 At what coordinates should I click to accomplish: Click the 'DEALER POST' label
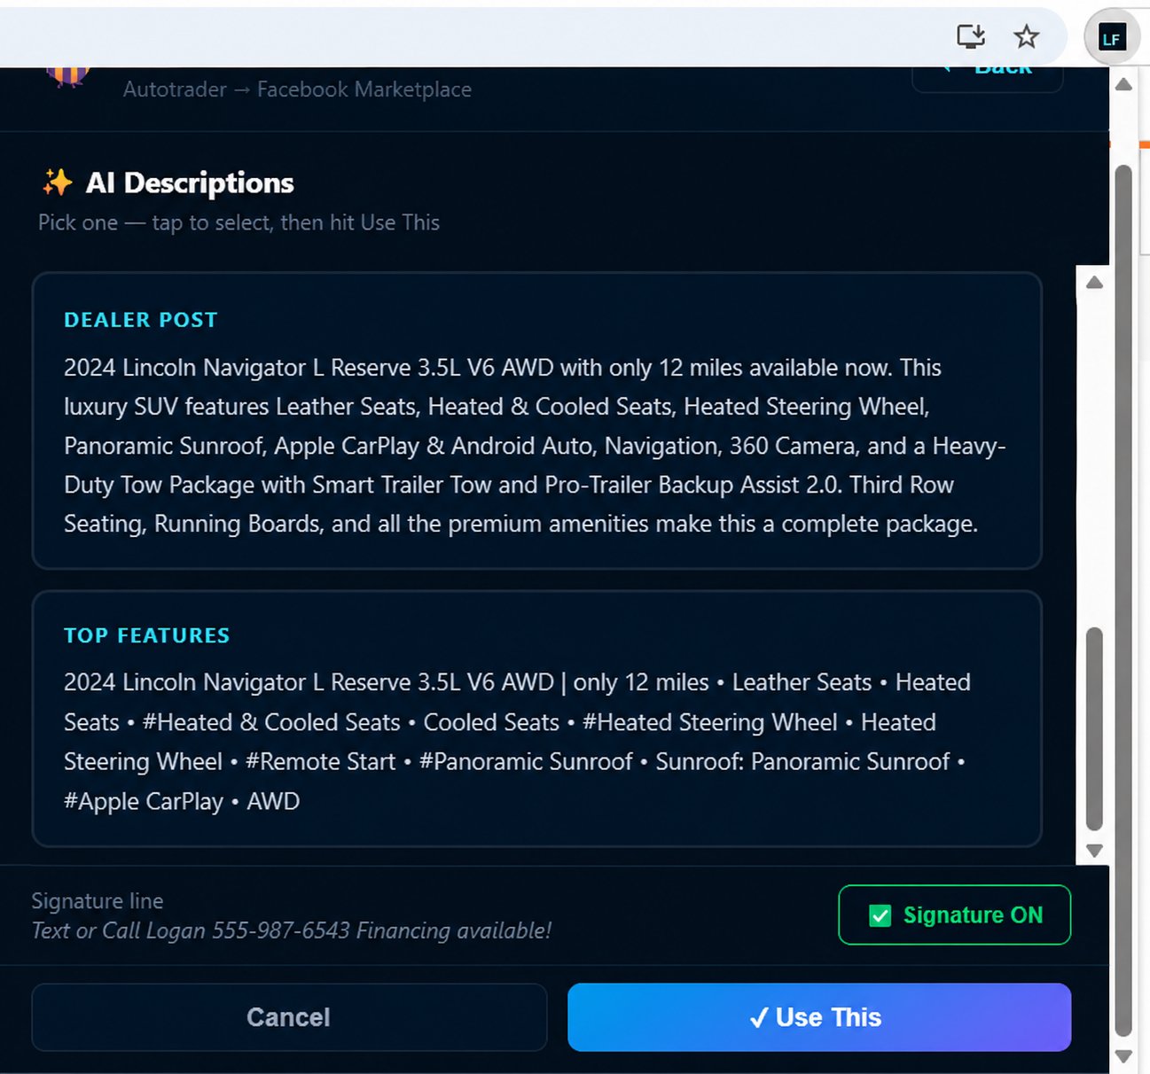point(141,320)
